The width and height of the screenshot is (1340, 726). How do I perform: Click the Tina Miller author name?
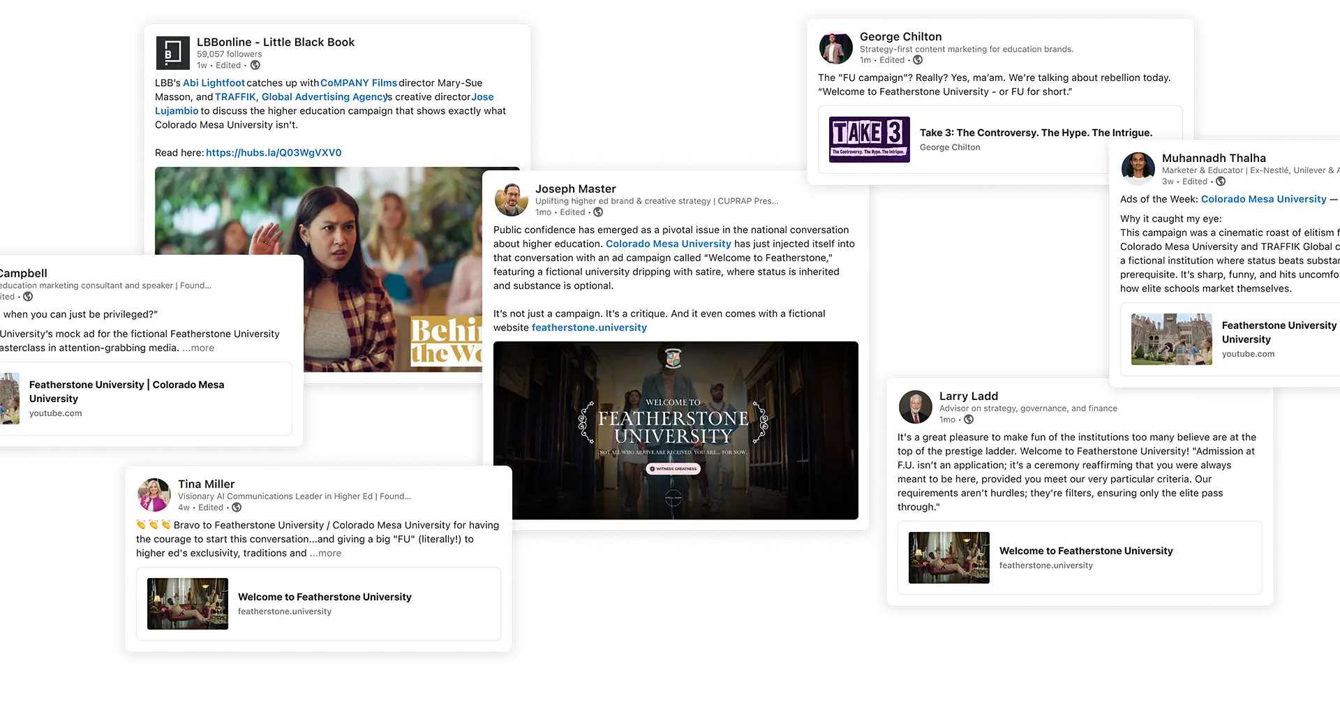point(206,484)
